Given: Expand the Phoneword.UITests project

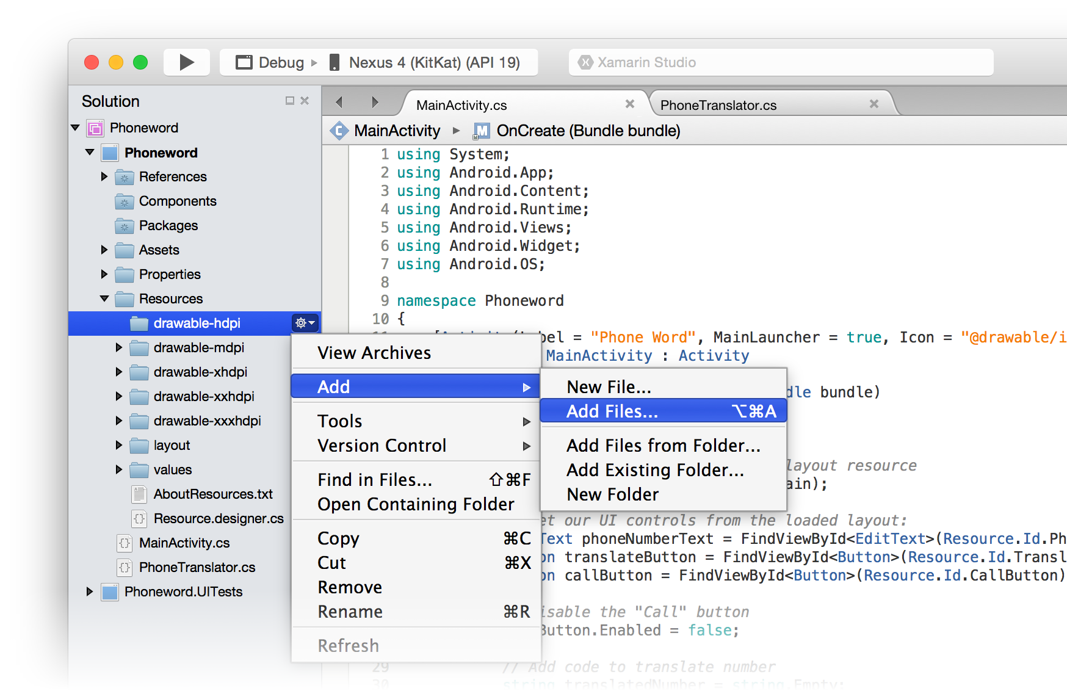Looking at the screenshot, I should pos(90,592).
